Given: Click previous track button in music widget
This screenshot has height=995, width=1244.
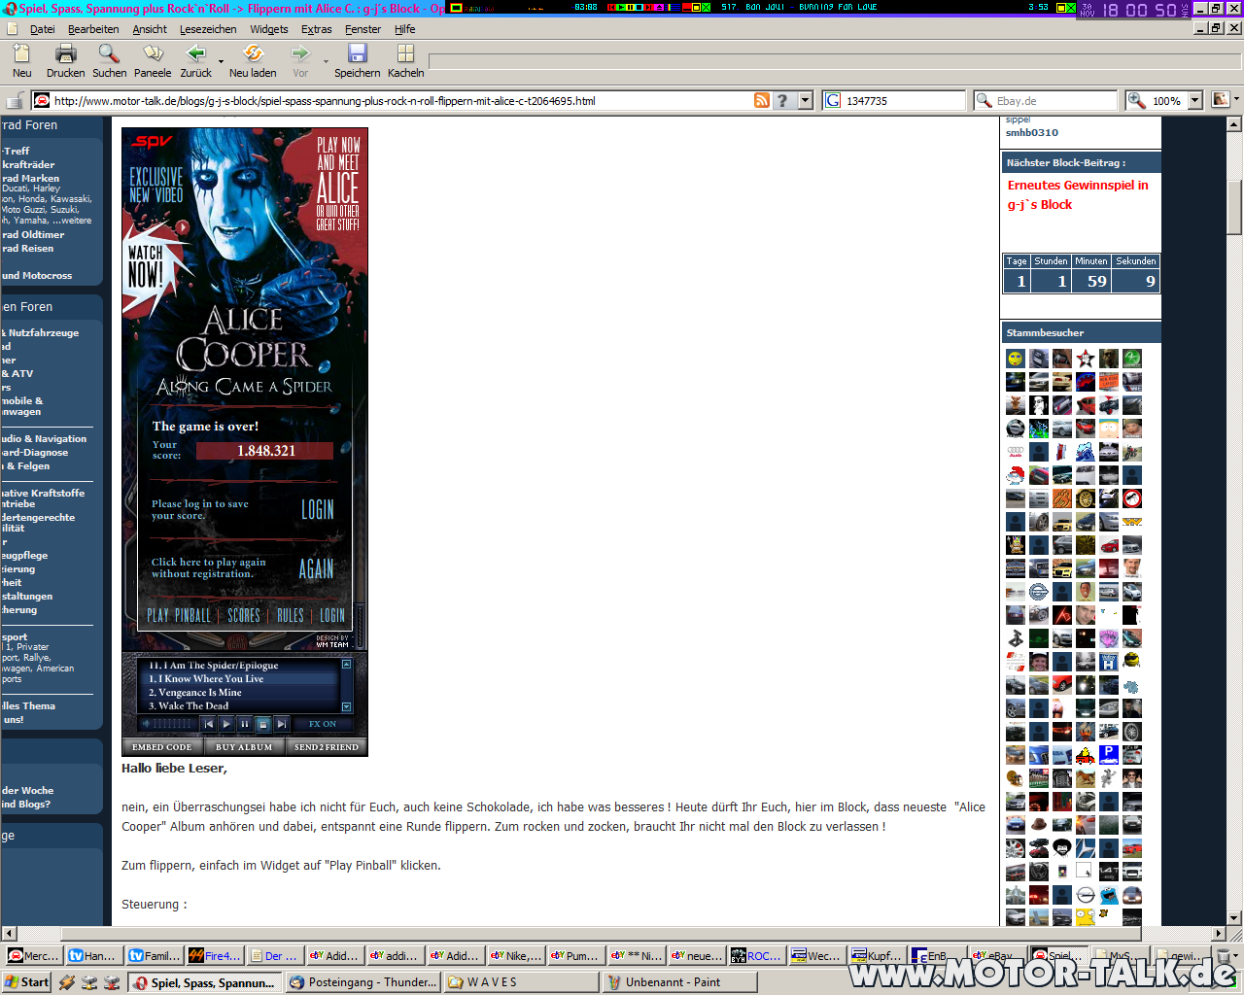Looking at the screenshot, I should [x=208, y=724].
